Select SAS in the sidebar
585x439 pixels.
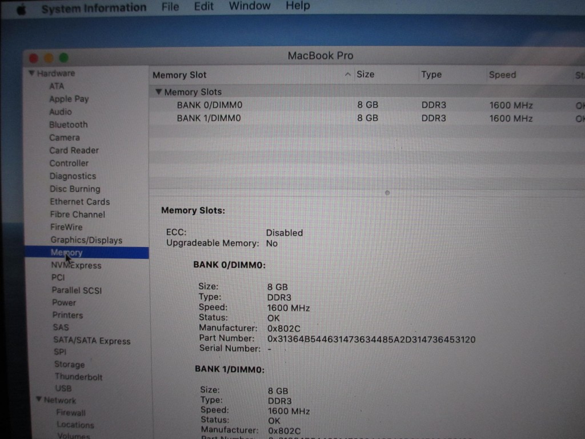point(61,328)
